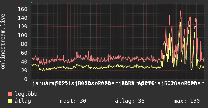208x108 pixels.
Task: Click the 80 y-axis label
Action: pyautogui.click(x=24, y=44)
